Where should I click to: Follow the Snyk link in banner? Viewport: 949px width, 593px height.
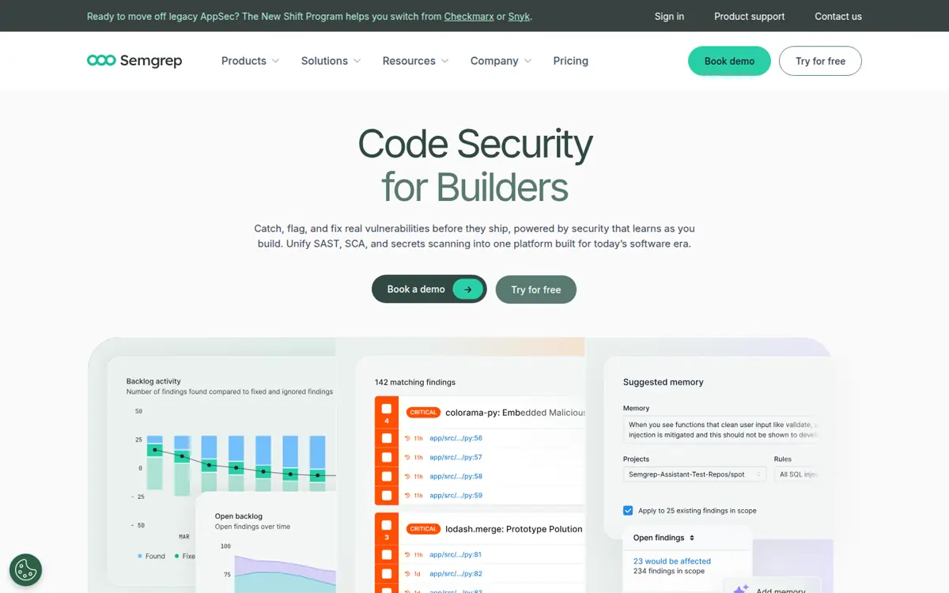coord(519,16)
